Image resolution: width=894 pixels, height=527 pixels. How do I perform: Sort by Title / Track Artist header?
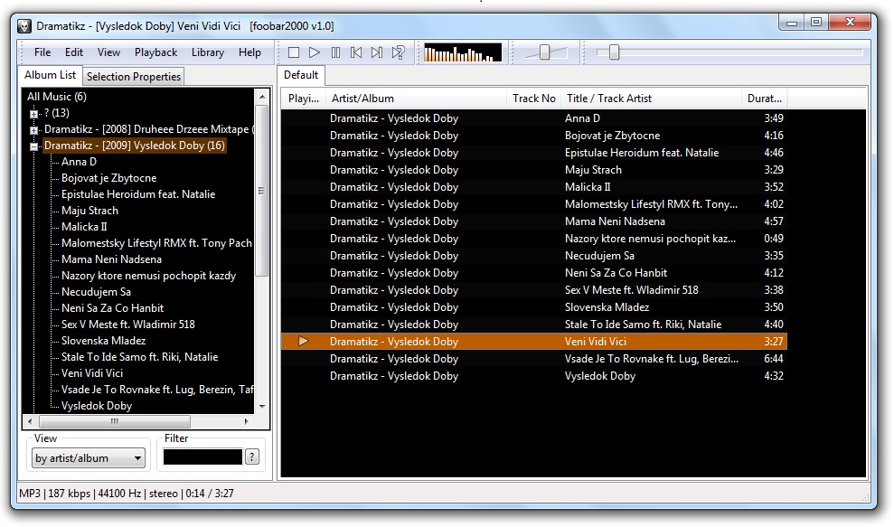click(x=651, y=99)
